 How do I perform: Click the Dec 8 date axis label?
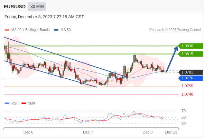point(148,132)
